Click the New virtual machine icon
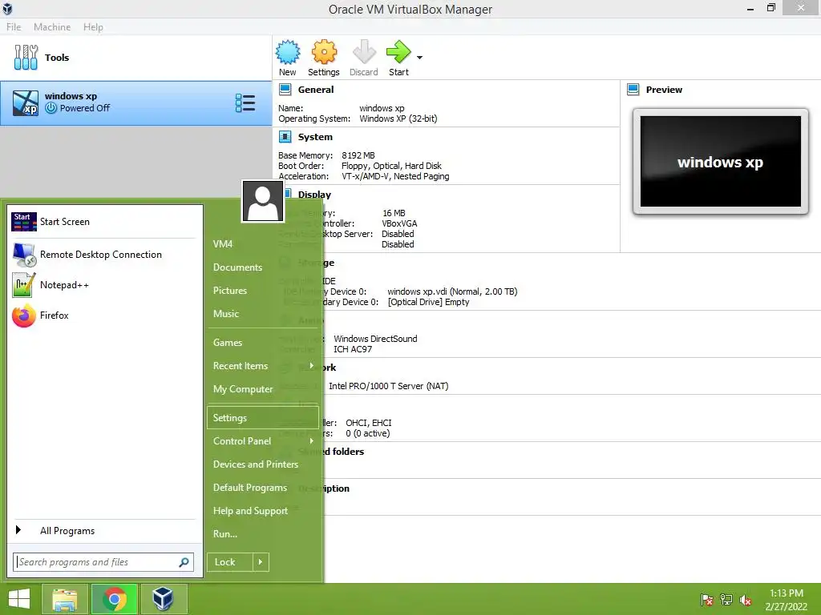821x615 pixels. [x=288, y=52]
